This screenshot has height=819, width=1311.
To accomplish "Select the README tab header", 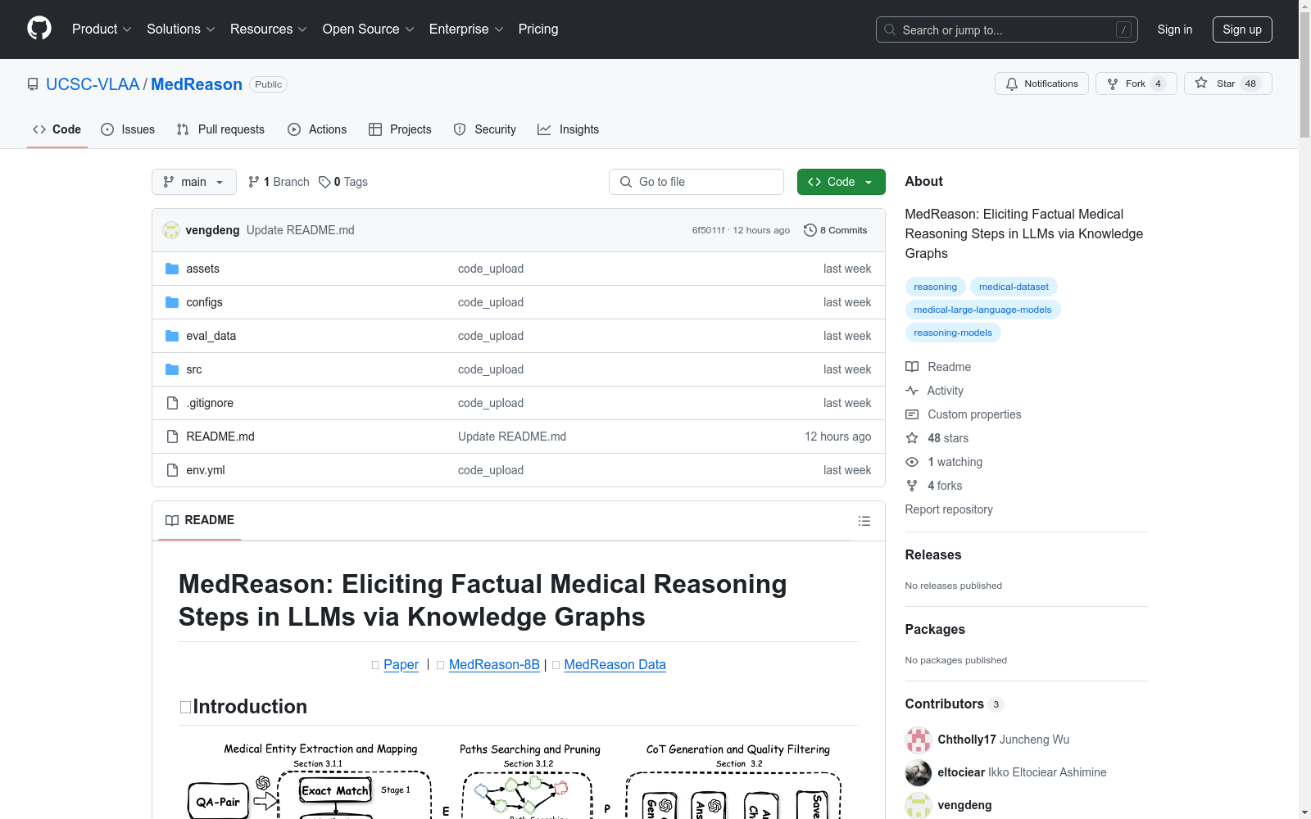I will (x=200, y=520).
